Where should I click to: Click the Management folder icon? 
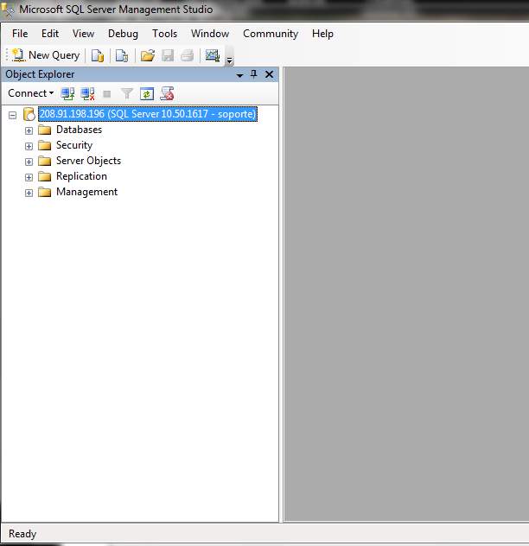tap(45, 192)
